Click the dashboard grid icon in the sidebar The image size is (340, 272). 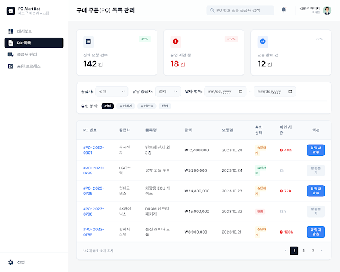[11, 31]
